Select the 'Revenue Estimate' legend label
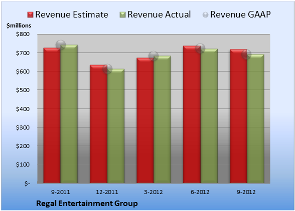 (x=72, y=14)
